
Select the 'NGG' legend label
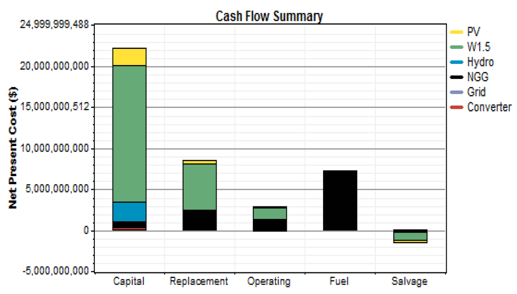[x=478, y=78]
